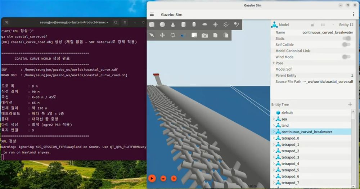The width and height of the screenshot is (360, 189).
Task: Click the Model Sdf row
Action: point(313,69)
